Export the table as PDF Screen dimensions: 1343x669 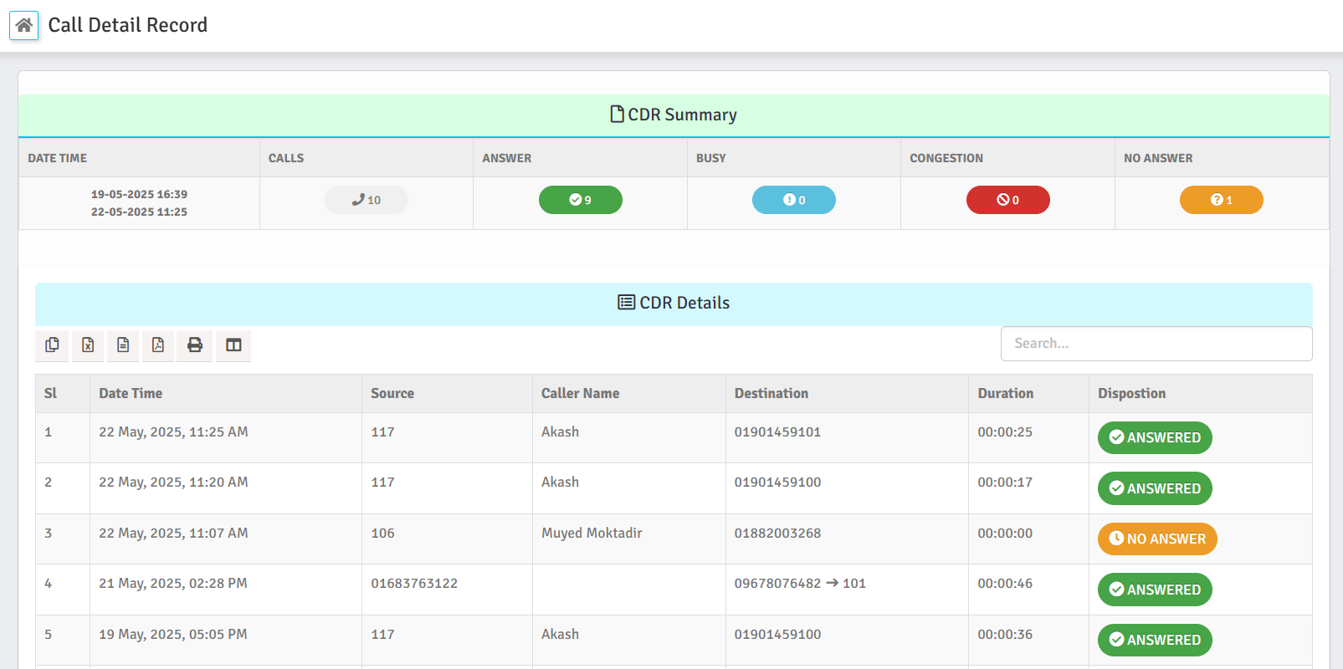point(158,345)
